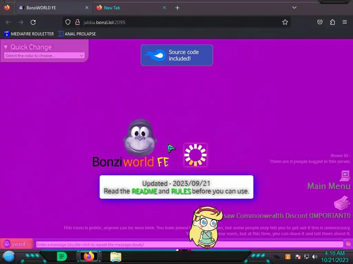Open File Explorer from the taskbar

116,257
